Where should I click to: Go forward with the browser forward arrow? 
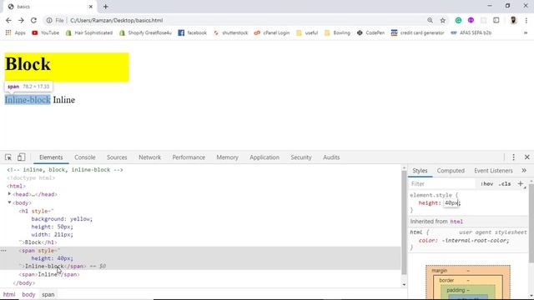21,20
